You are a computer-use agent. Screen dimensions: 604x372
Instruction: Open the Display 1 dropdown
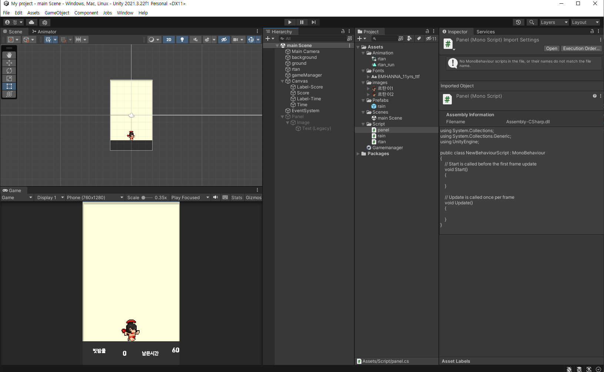click(x=50, y=198)
